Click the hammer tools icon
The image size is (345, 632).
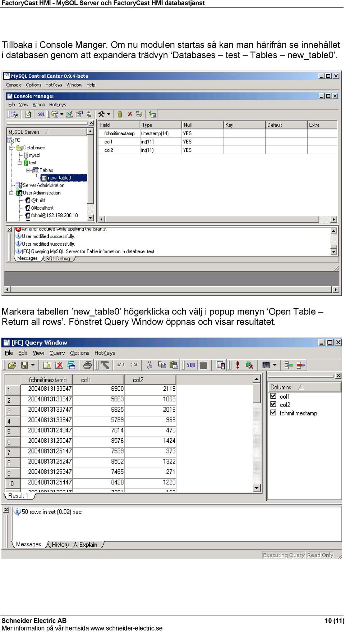click(x=102, y=114)
